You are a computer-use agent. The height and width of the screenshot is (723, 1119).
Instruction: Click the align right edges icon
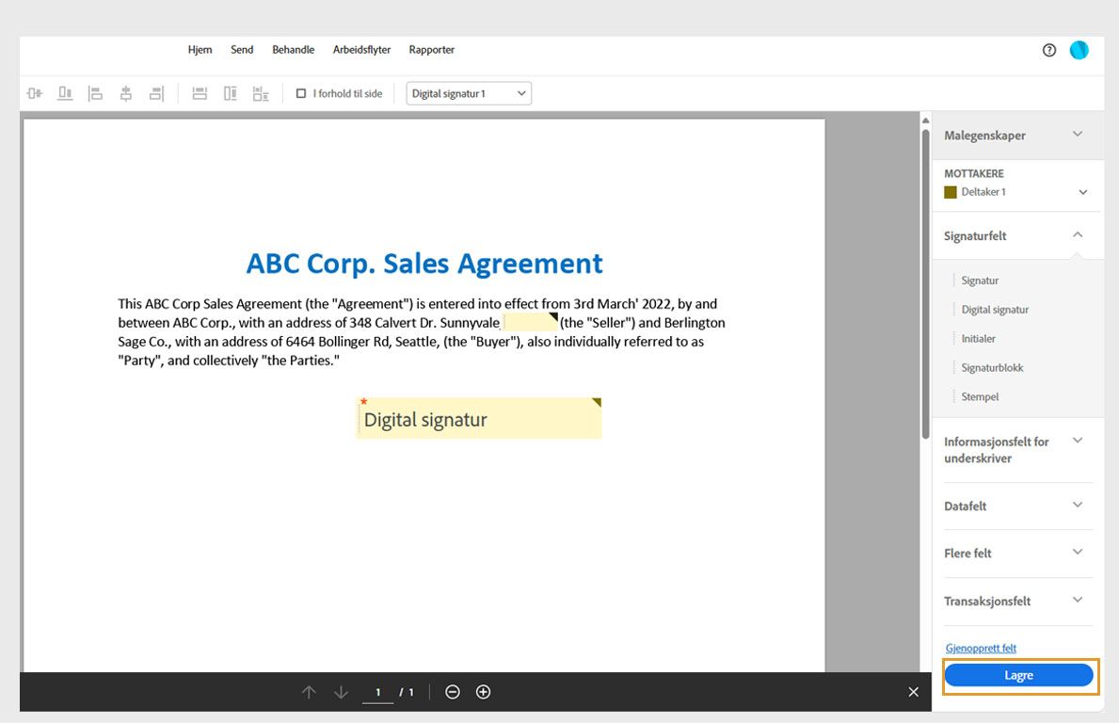point(156,93)
